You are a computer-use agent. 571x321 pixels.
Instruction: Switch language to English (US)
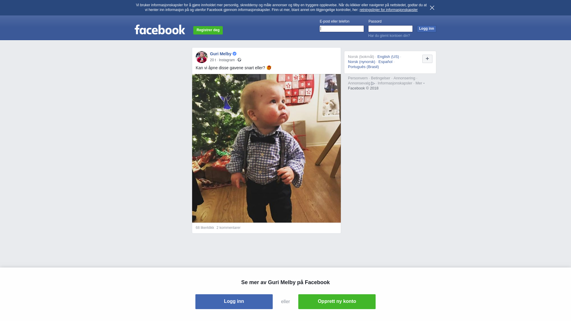point(388,57)
